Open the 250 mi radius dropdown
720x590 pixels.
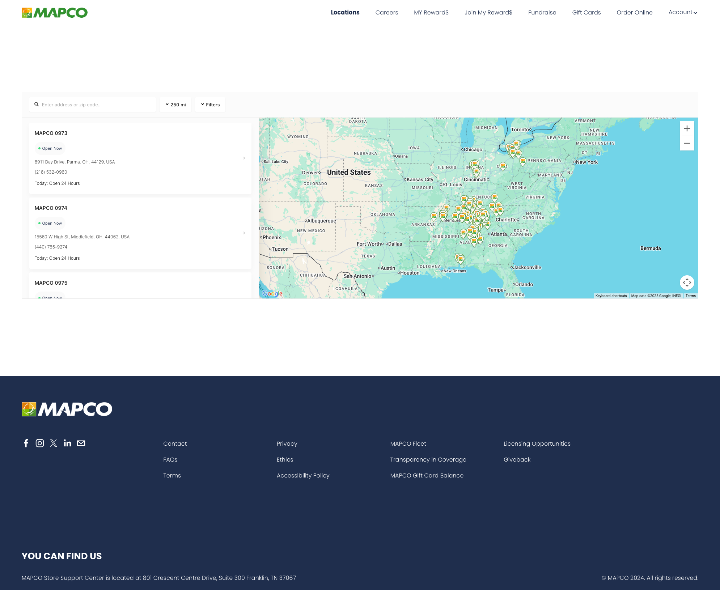(x=175, y=105)
